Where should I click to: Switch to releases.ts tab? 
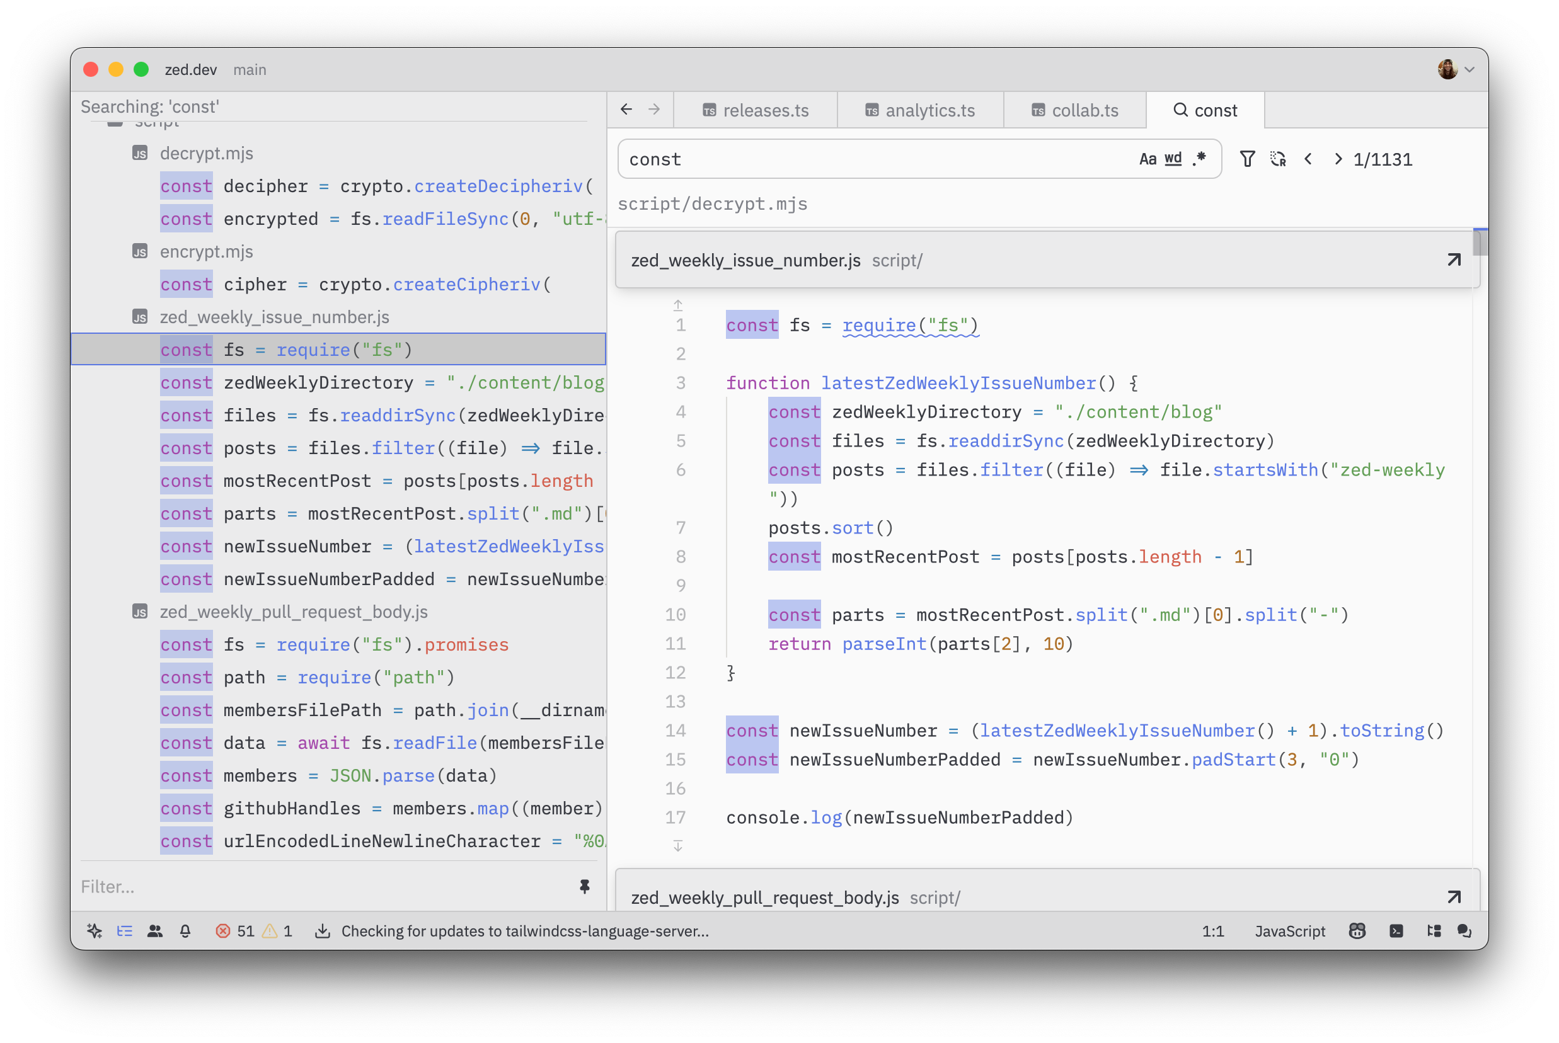pyautogui.click(x=755, y=110)
